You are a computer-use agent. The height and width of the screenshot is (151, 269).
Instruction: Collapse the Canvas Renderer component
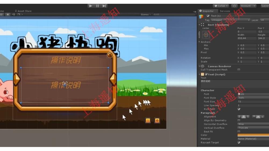click(199, 66)
